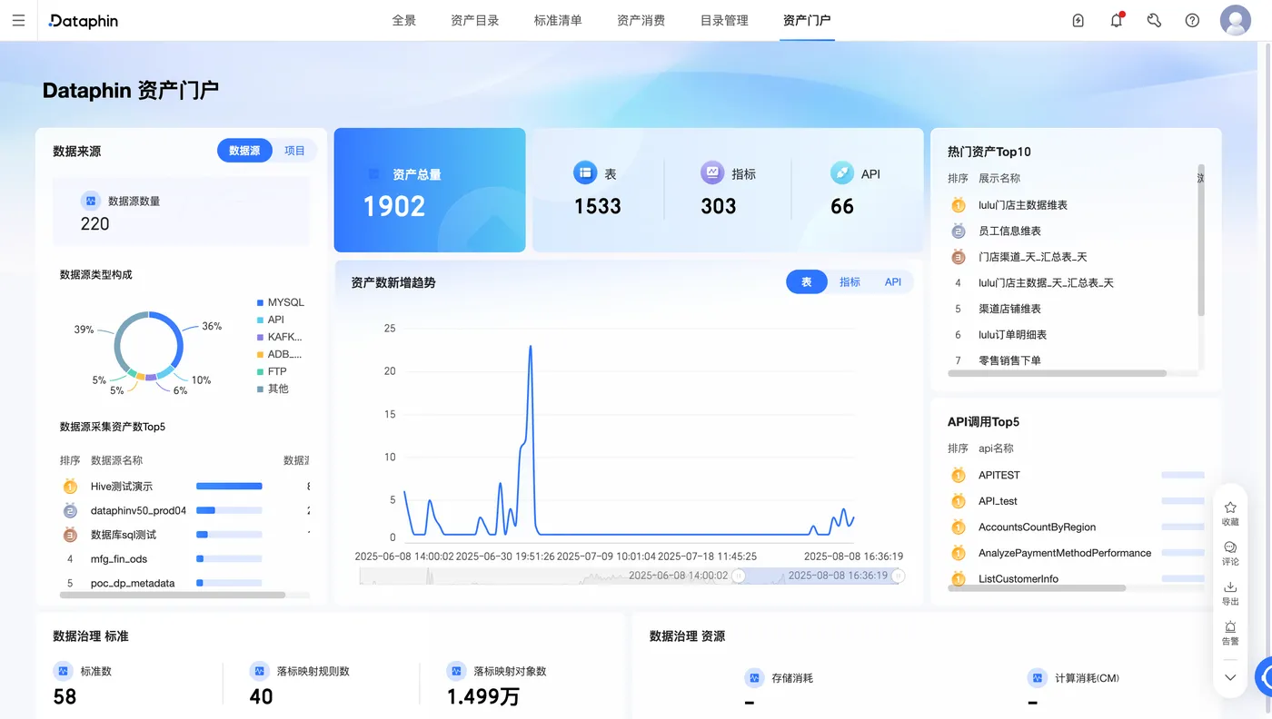Image resolution: width=1272 pixels, height=719 pixels.
Task: Click the 数据源数量 icon
Action: click(90, 201)
